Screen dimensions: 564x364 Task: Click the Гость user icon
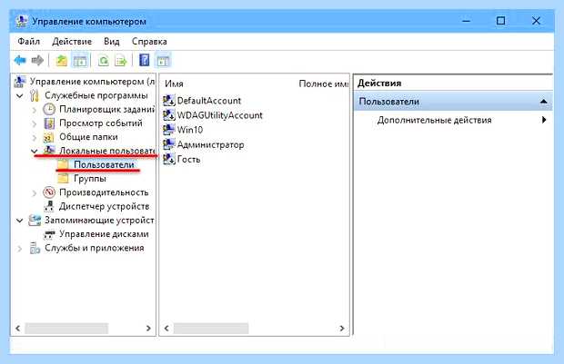coord(169,159)
